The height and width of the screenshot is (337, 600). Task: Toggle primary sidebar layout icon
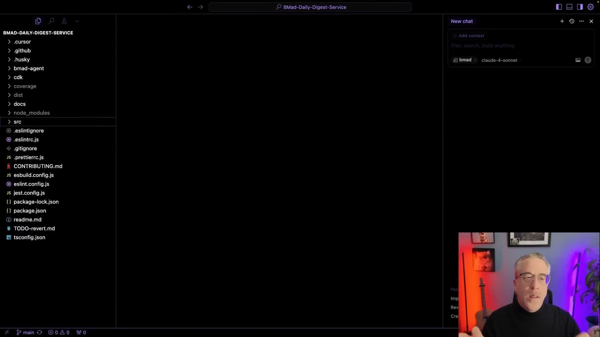point(559,7)
